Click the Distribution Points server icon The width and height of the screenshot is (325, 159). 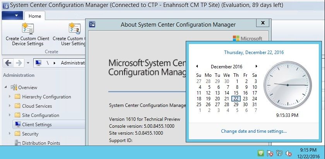(18, 143)
